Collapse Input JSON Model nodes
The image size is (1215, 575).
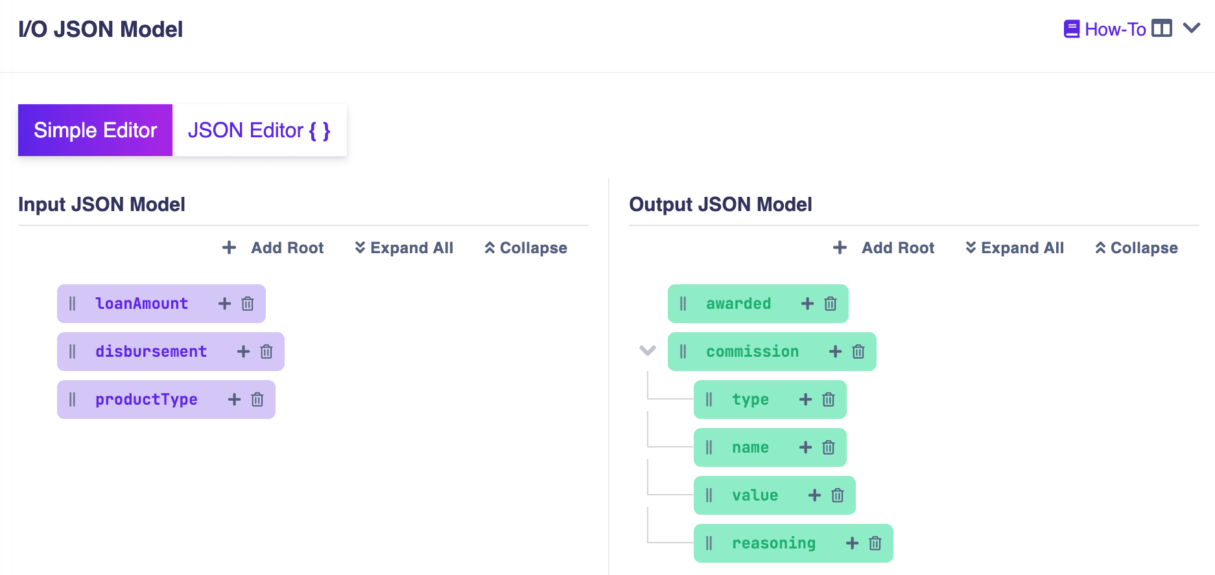tap(526, 248)
